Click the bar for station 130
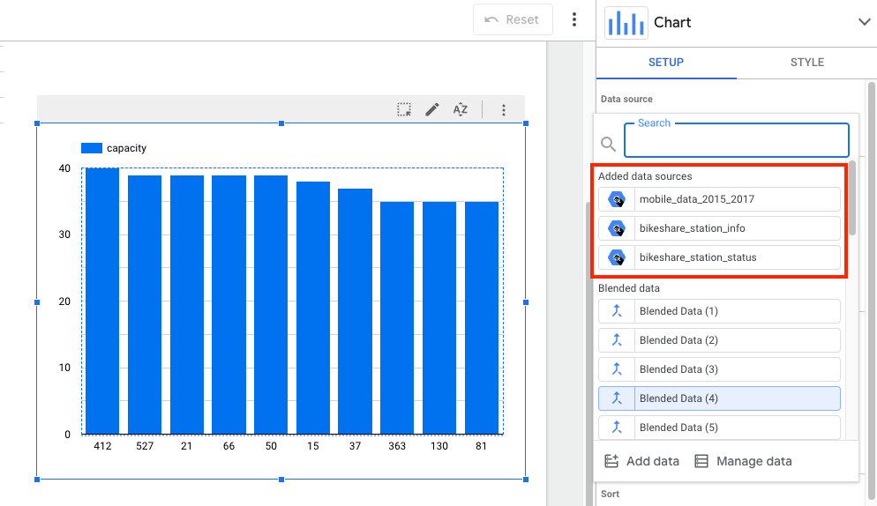Viewport: 877px width, 506px height. click(x=439, y=318)
